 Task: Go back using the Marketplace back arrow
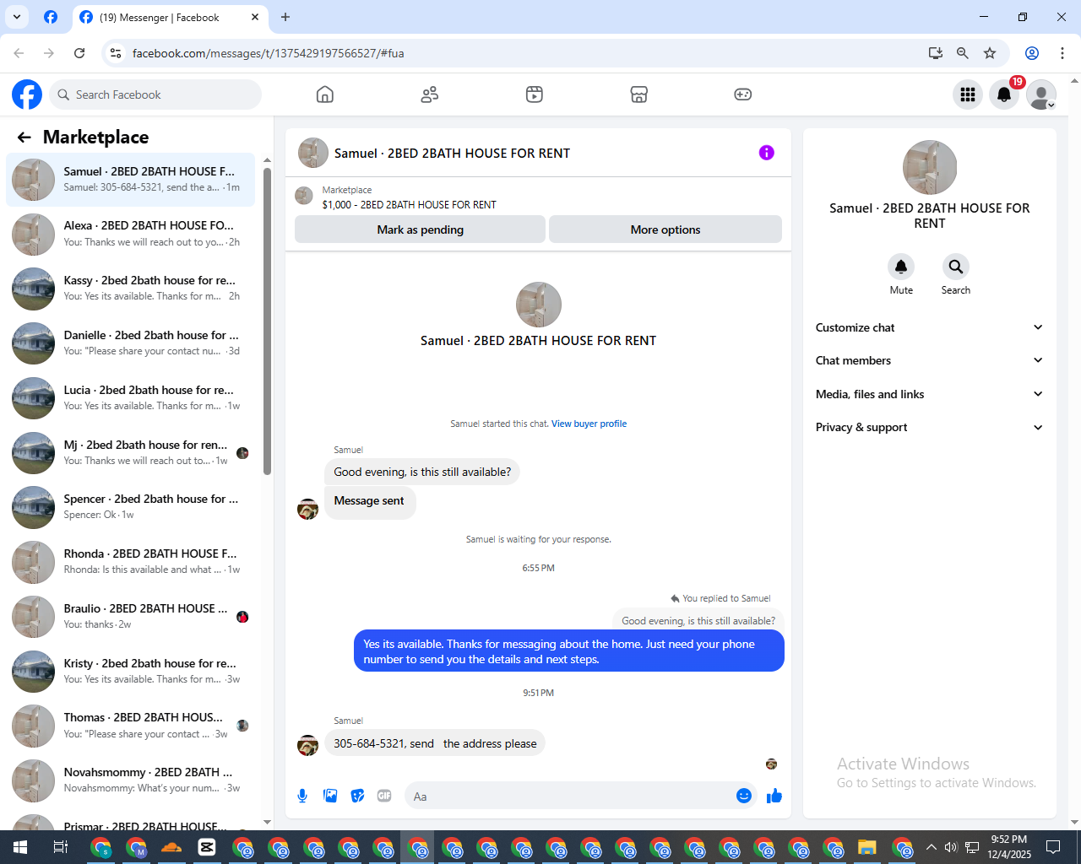pos(24,138)
